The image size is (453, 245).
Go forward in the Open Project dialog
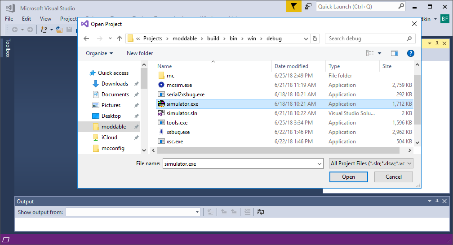point(99,39)
